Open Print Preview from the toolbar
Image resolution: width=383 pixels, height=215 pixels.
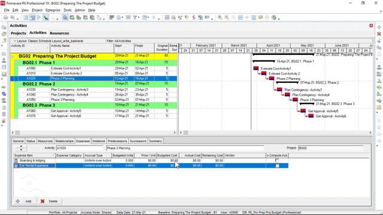13,17
